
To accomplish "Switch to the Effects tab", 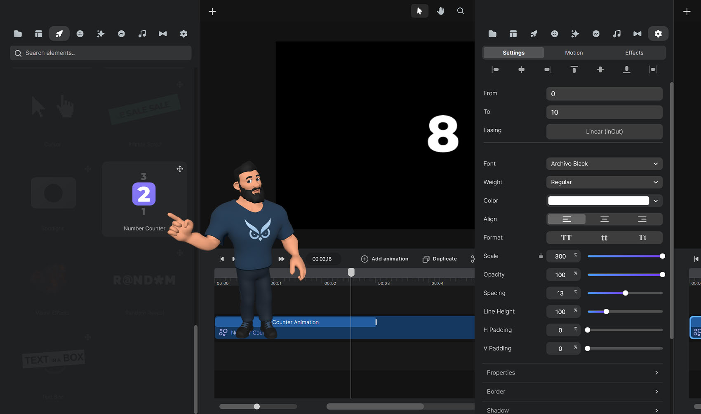I will coord(634,53).
